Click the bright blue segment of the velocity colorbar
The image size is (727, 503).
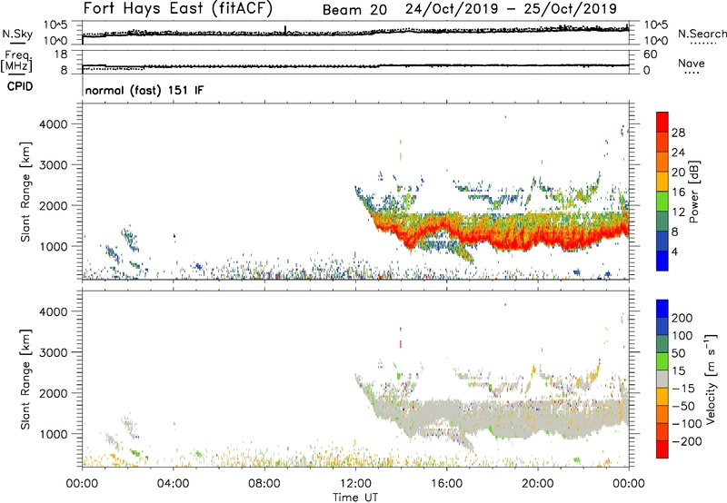(x=662, y=309)
